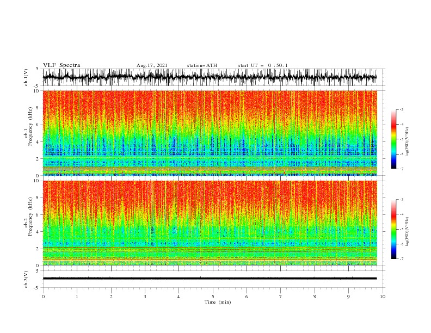The image size is (431, 333).
Task: Select the "start UT = 0 : 50: 1" text
Action: (263, 65)
